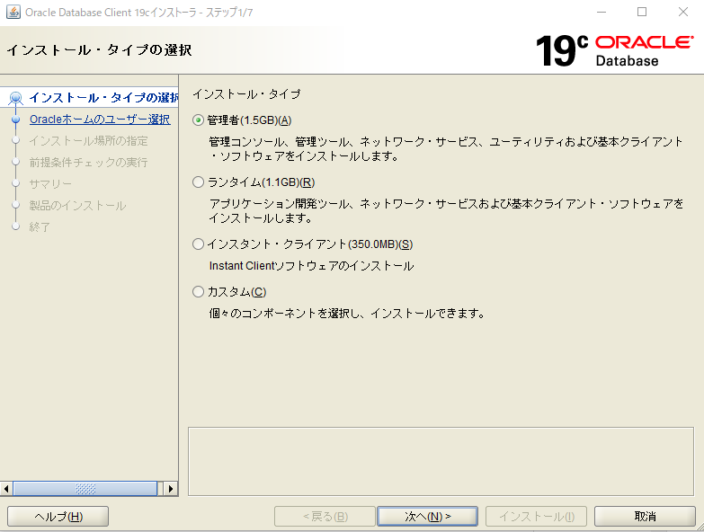Click the bullet beside Oracleホームのユーザー選択

[x=15, y=120]
